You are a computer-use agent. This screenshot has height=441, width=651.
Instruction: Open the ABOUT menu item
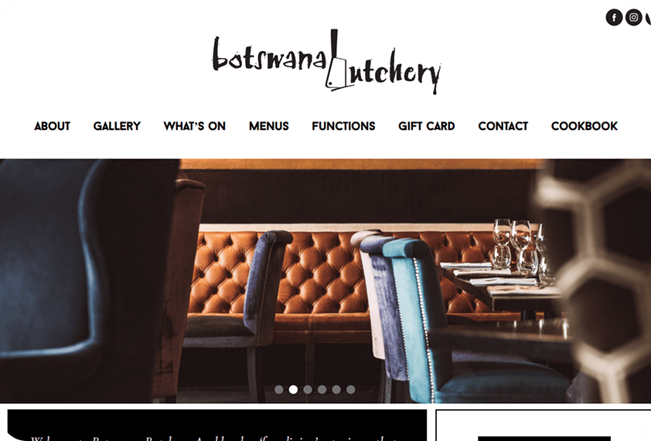click(53, 126)
